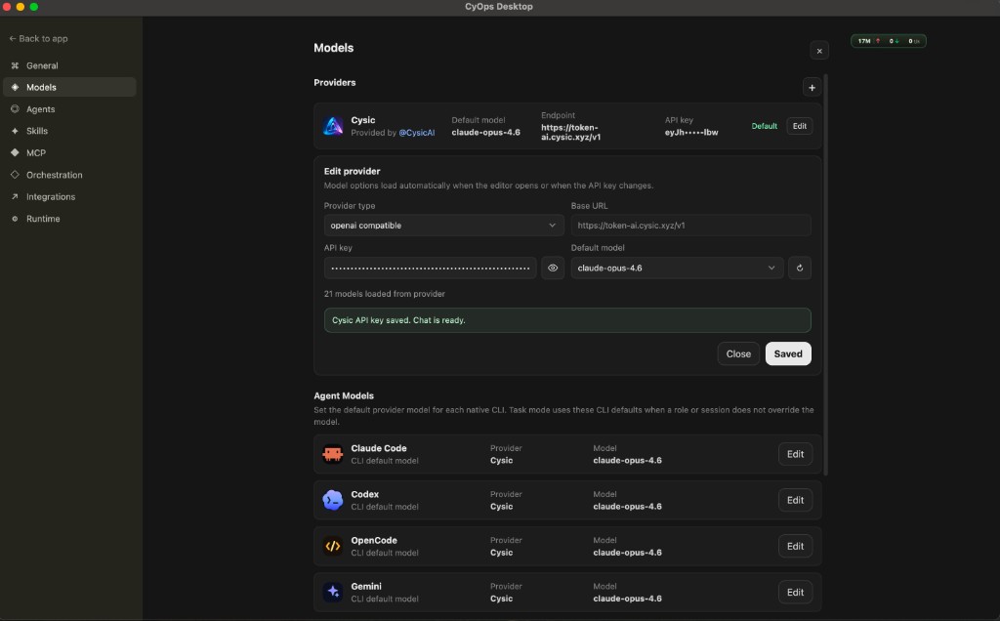Open the Provider type dropdown

click(x=444, y=226)
